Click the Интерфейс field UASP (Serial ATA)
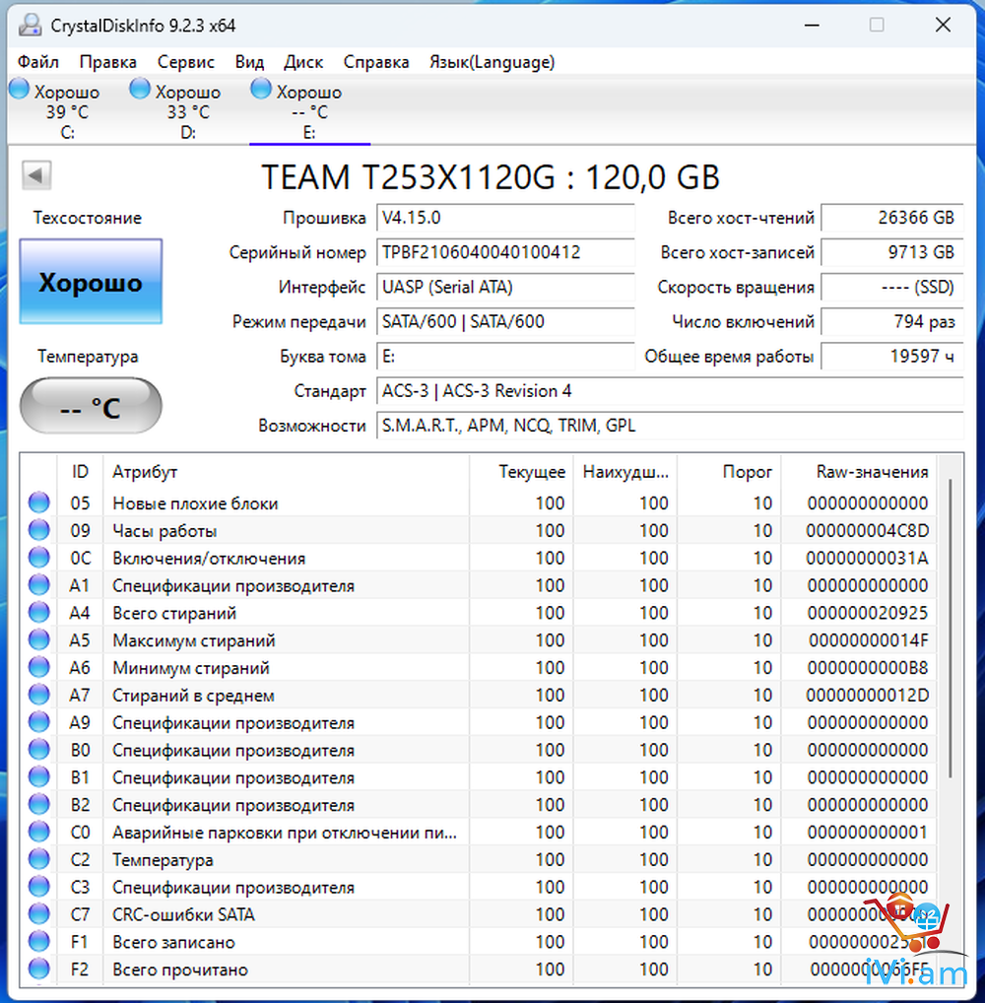Image resolution: width=985 pixels, height=1003 pixels. point(505,288)
